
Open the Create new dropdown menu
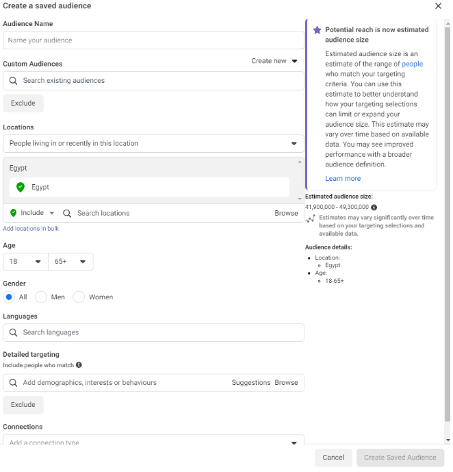point(274,61)
